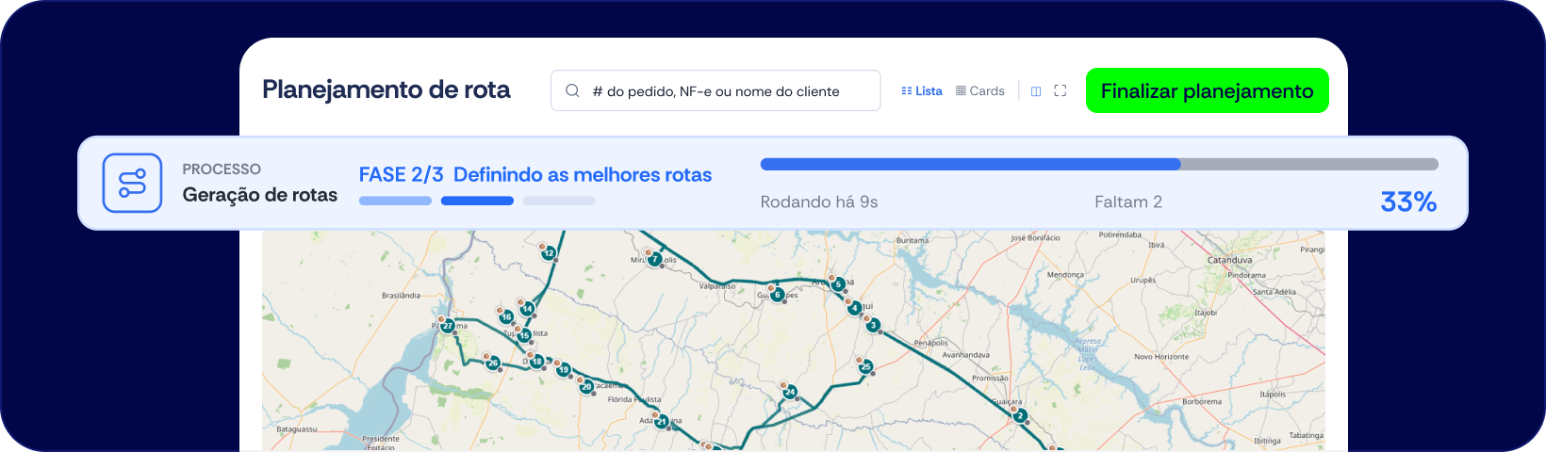
Task: Click Novo Horizonte label on map
Action: [1161, 357]
